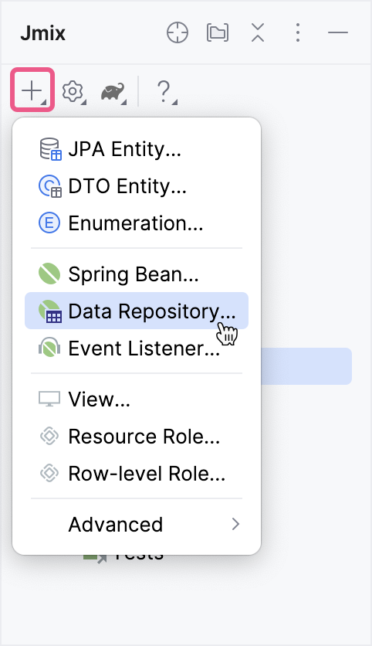Select Enumeration... menu entry

pos(137,223)
